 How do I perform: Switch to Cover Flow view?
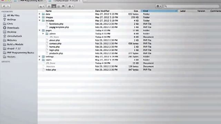point(63,6)
